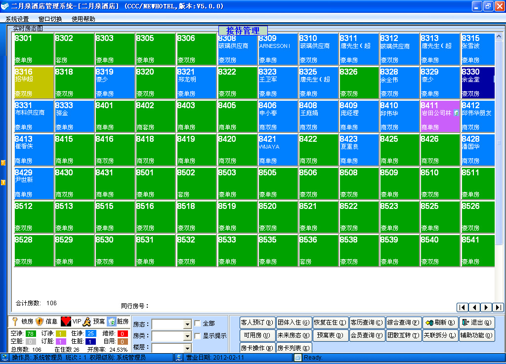
Task: Click the business date icon in status bar
Action: [x=179, y=358]
